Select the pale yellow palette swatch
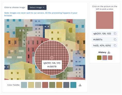Image resolution: width=122 pixels, height=95 pixels. click(31, 85)
